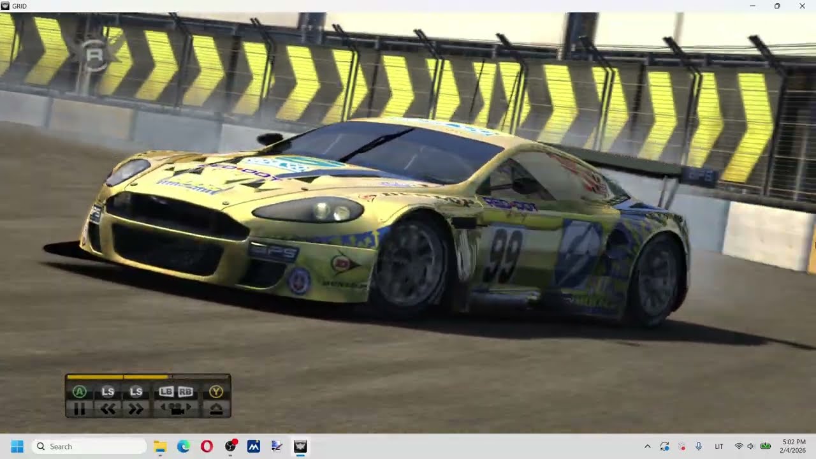Switch the LIT keyboard language indicator
The height and width of the screenshot is (459, 816).
click(719, 446)
